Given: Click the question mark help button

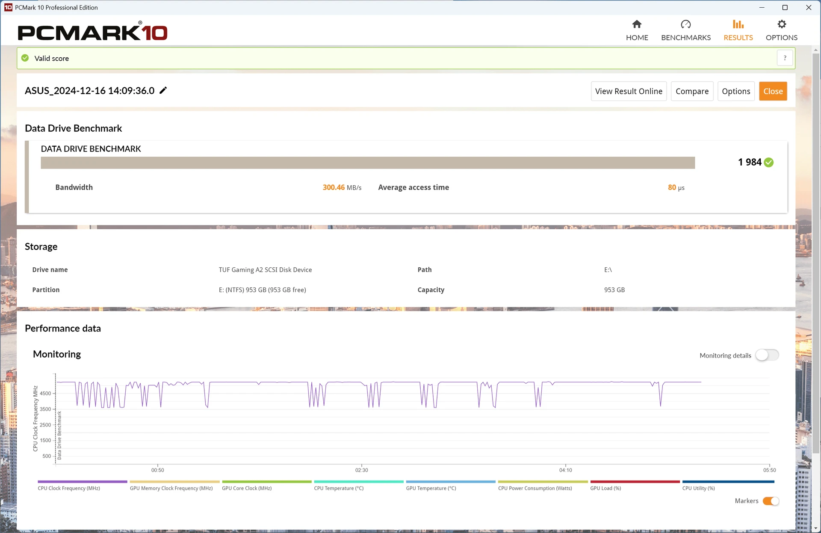Looking at the screenshot, I should coord(785,58).
